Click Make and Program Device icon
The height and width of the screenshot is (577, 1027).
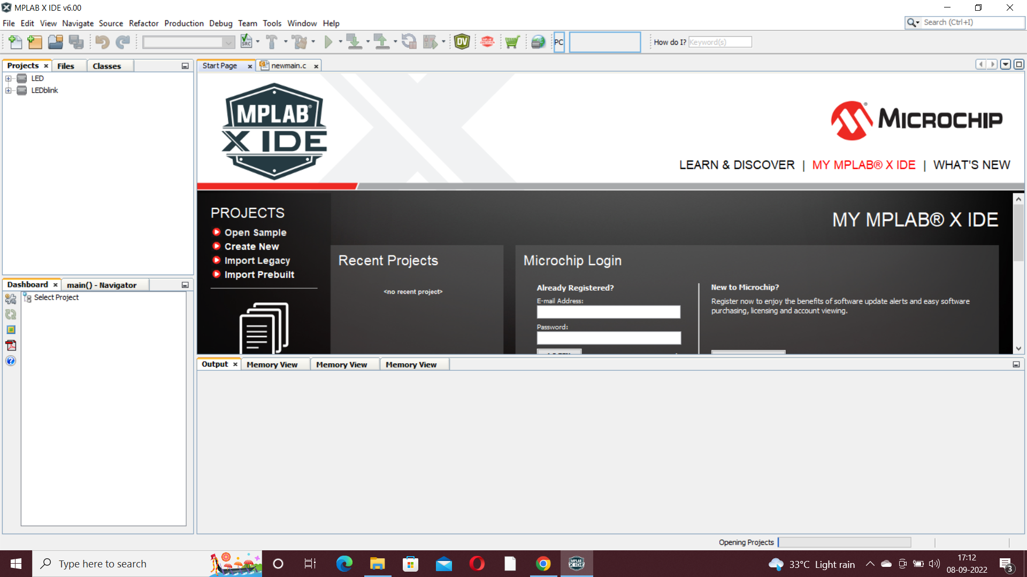point(354,42)
